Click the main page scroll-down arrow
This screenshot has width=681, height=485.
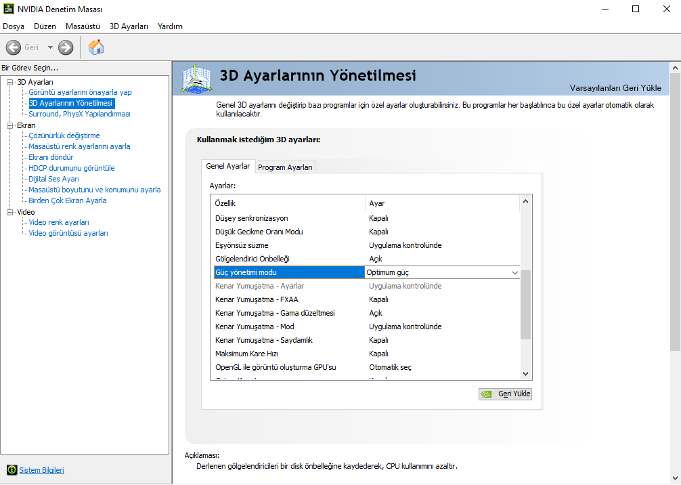675,478
